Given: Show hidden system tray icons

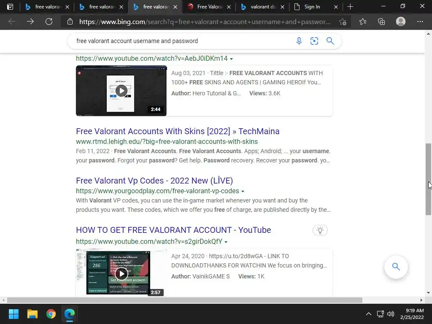Looking at the screenshot, I should click(x=369, y=314).
